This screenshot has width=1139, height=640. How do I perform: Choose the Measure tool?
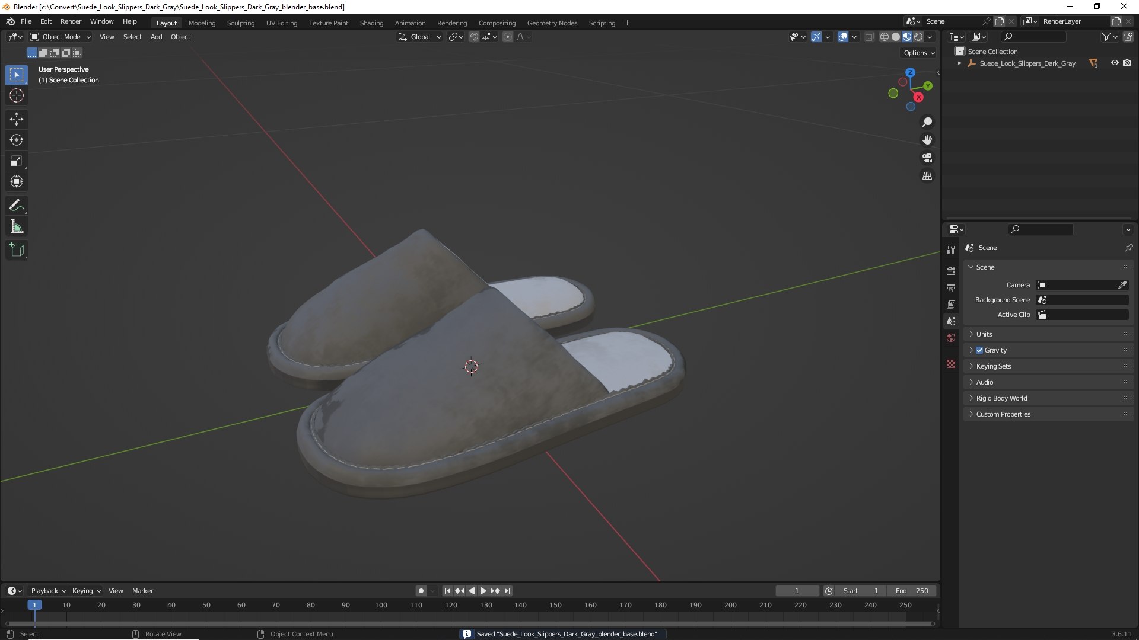click(17, 226)
